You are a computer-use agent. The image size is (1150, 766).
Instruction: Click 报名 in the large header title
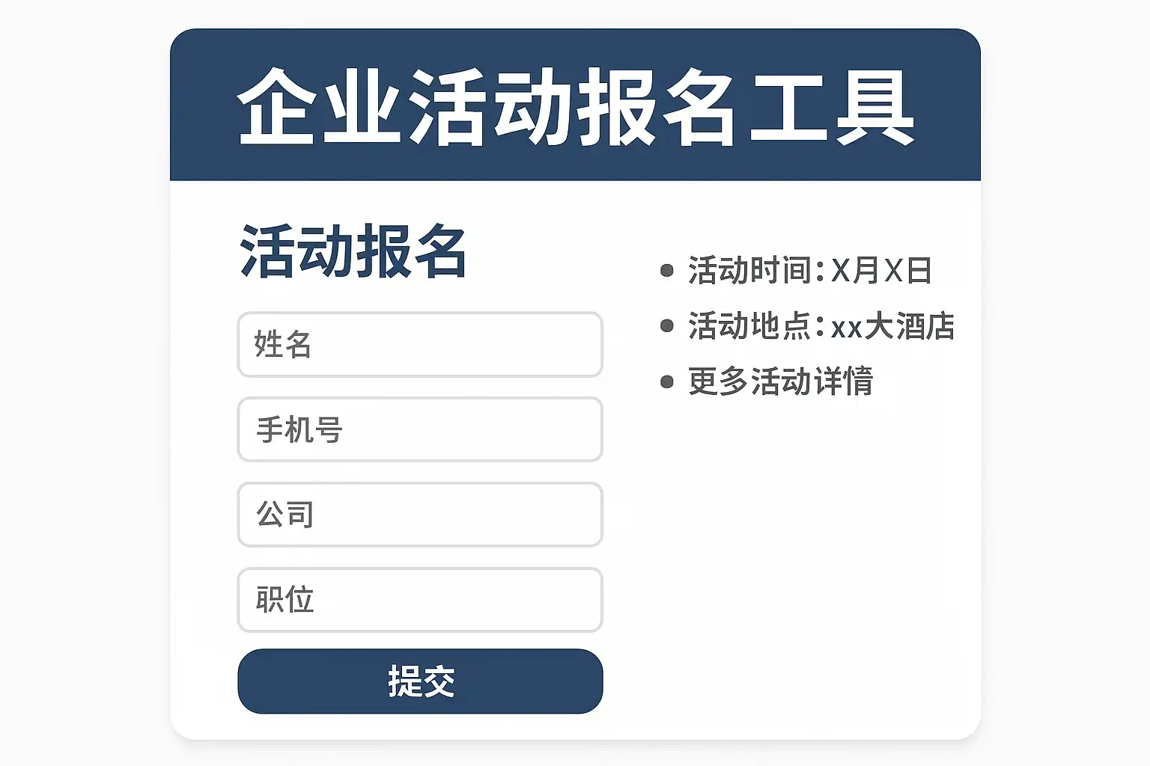(659, 106)
